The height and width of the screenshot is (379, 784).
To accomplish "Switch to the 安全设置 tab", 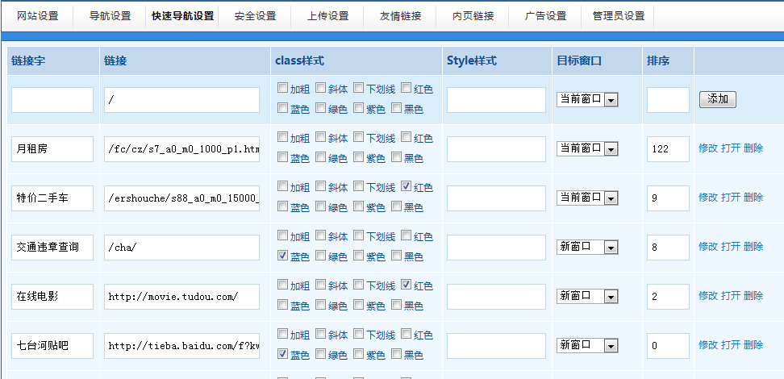I will point(255,16).
